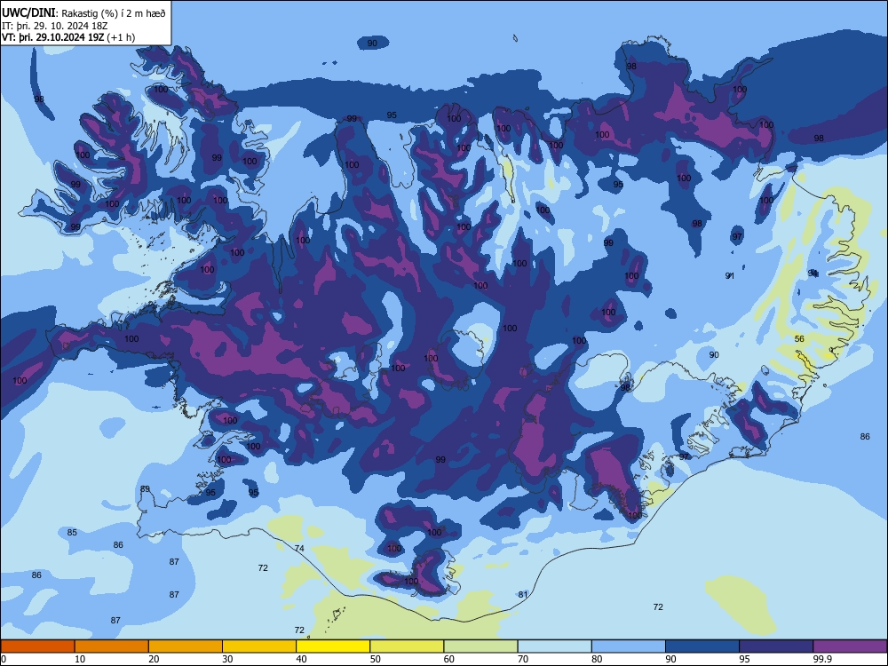Click the legend scale label 30
The width and height of the screenshot is (888, 666).
coord(227,659)
